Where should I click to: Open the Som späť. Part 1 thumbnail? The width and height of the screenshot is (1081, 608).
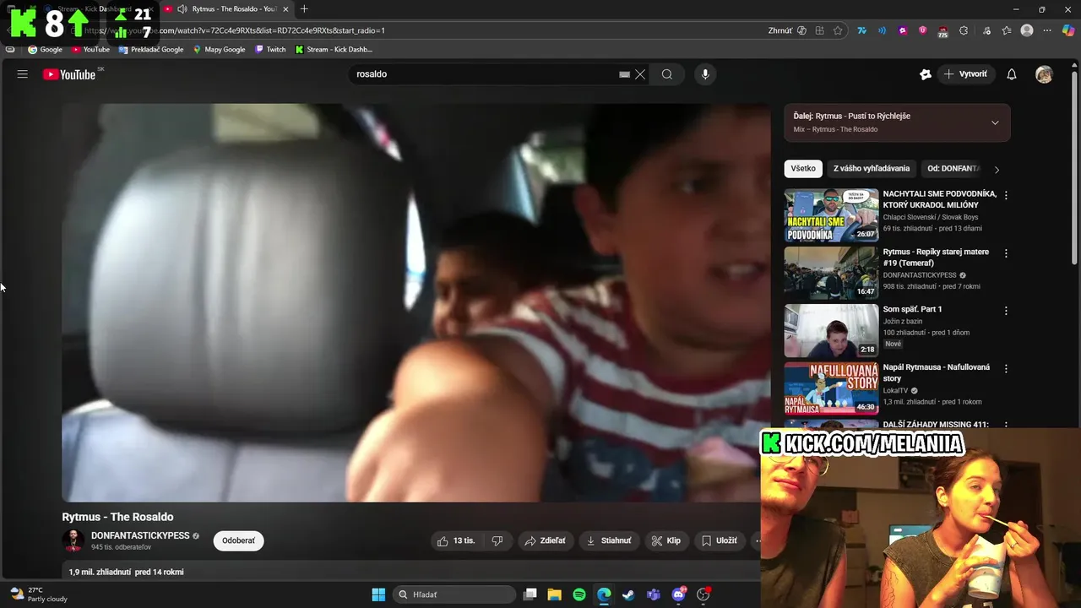831,331
